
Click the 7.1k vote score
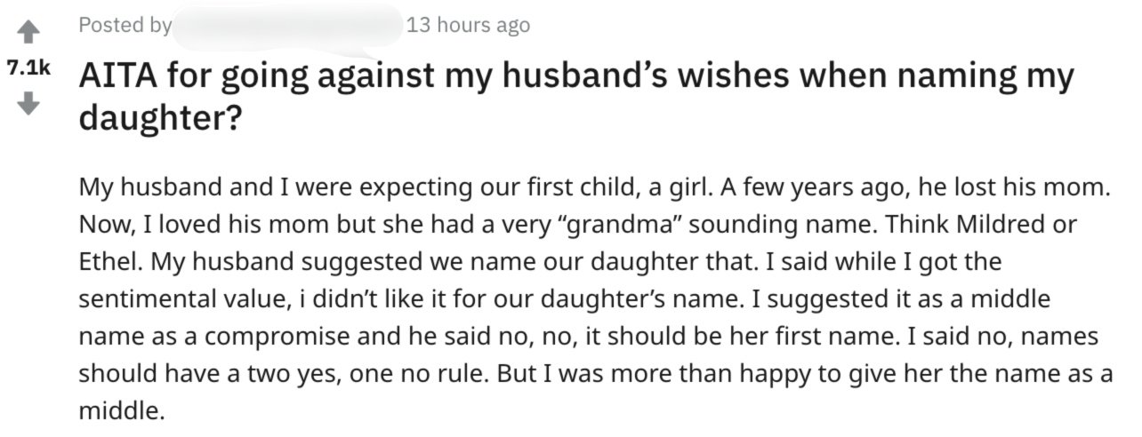pyautogui.click(x=28, y=68)
